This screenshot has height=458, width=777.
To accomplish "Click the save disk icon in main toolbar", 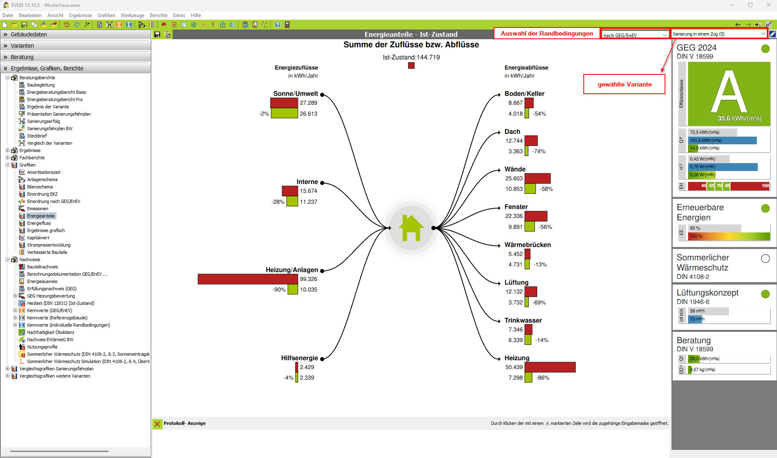I will pos(24,25).
